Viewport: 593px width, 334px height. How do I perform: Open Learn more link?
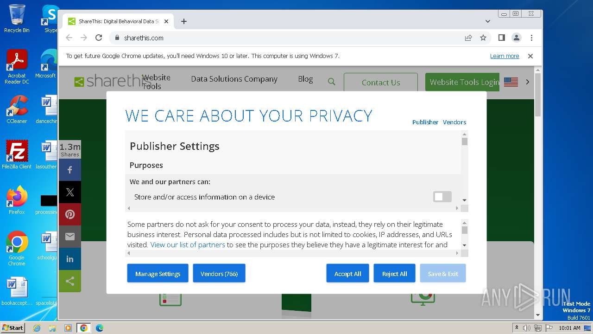tap(505, 56)
